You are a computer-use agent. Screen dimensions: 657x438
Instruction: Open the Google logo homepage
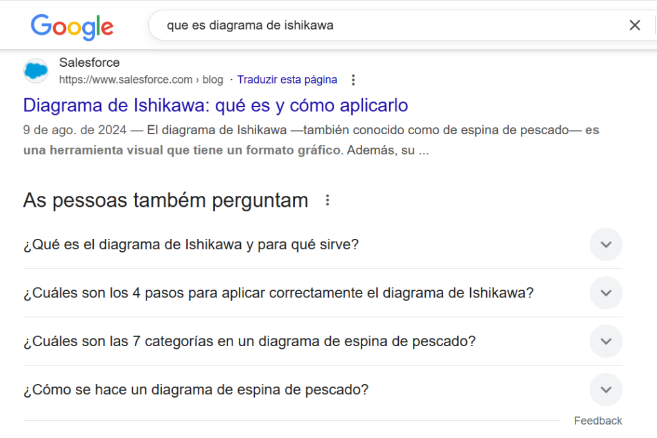coord(72,26)
